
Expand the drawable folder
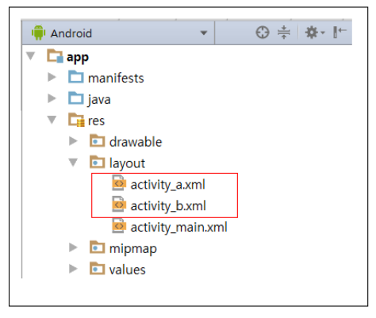pyautogui.click(x=73, y=141)
